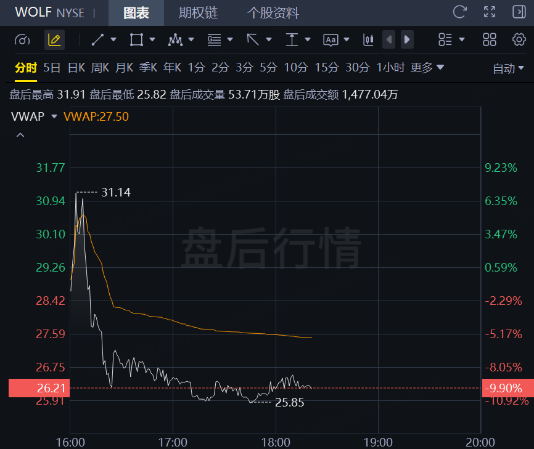Screen dimensions: 534x449
Task: Select the wave pattern drawing tool
Action: [175, 40]
